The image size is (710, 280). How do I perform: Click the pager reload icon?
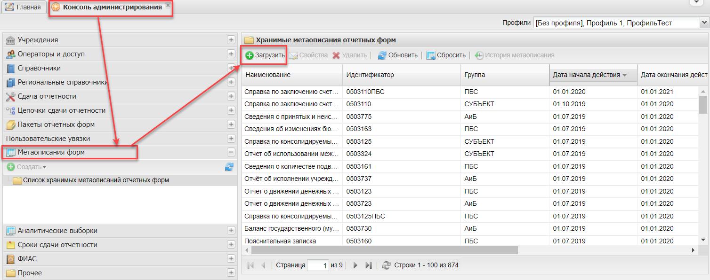tap(387, 265)
